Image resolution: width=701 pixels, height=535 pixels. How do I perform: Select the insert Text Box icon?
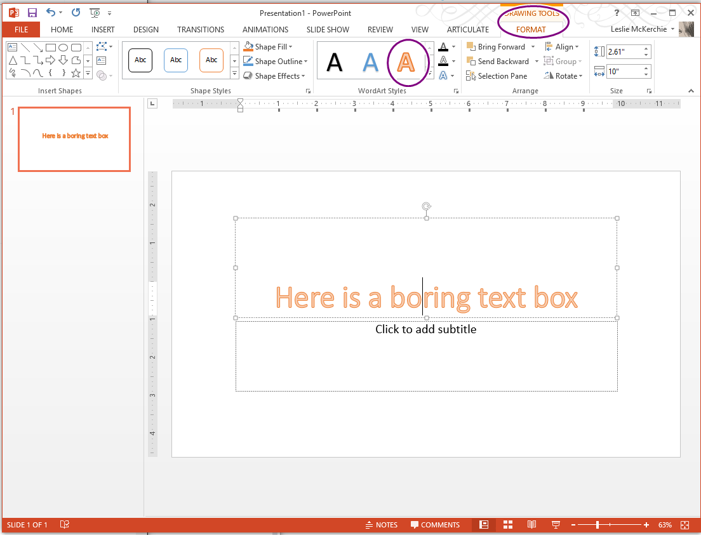click(x=101, y=60)
